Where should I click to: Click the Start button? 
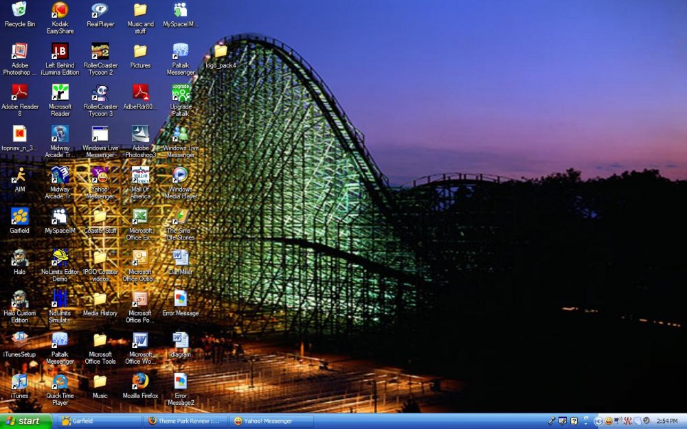pyautogui.click(x=26, y=421)
